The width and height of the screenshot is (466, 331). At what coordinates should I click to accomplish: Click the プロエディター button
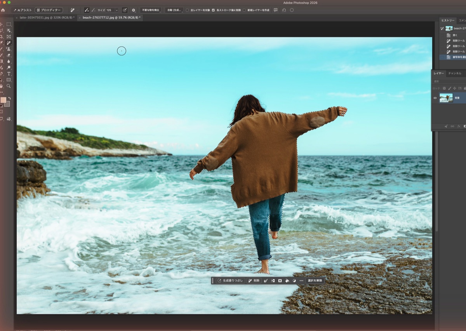[49, 10]
